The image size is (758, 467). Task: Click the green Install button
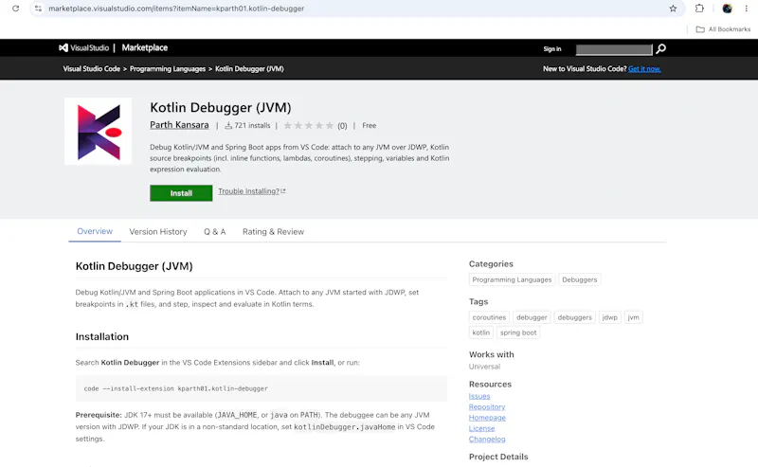coord(181,193)
